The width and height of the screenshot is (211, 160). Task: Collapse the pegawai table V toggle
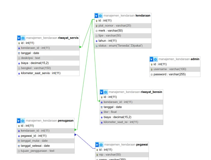(x=97, y=145)
